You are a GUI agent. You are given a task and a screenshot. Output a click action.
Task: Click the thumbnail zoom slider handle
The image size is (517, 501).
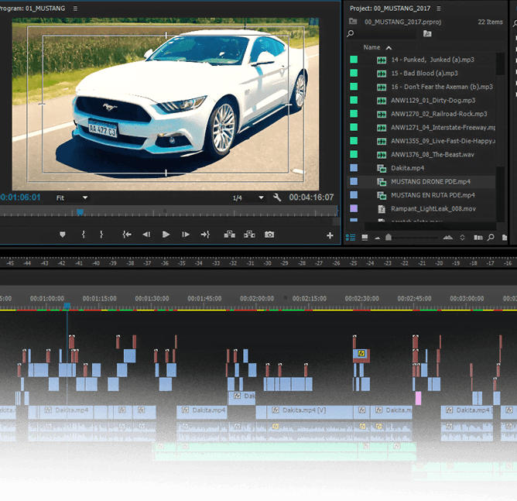pos(389,237)
